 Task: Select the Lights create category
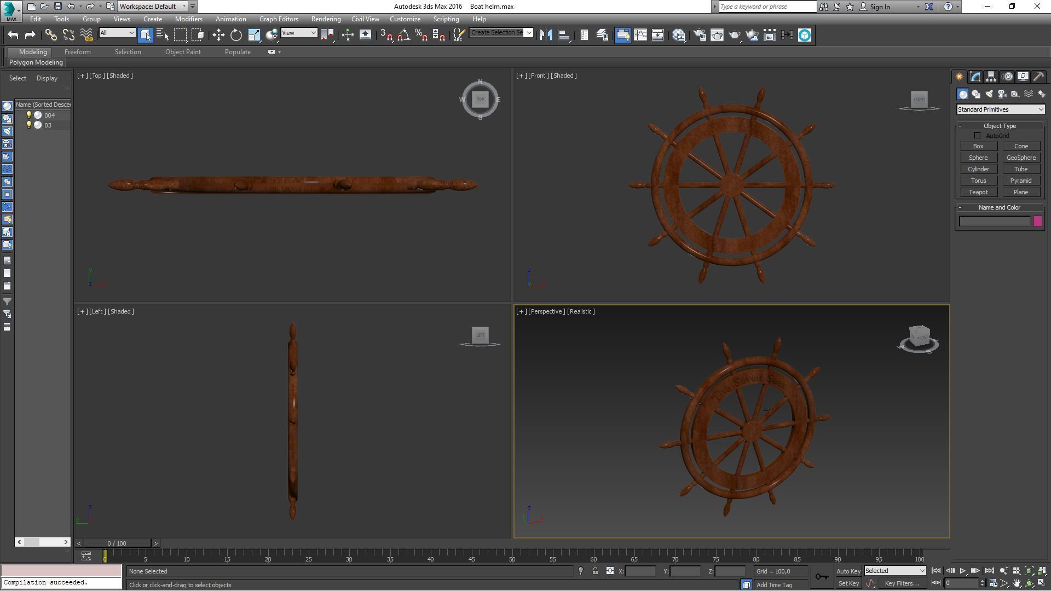[x=989, y=94]
